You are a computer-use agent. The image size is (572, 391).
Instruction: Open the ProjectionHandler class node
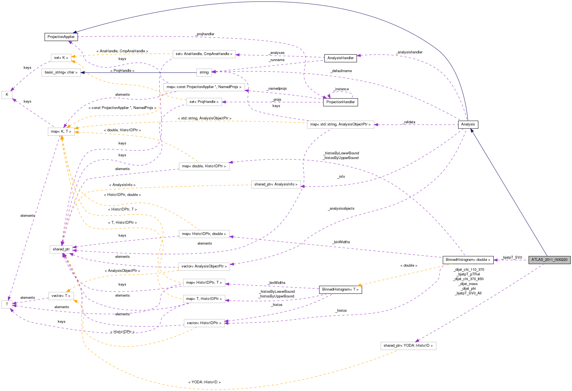tap(340, 102)
